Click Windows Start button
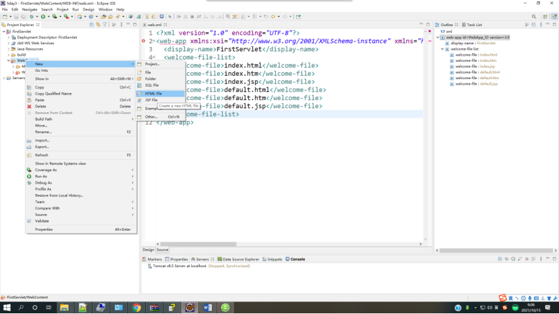The image size is (559, 314). coord(7,307)
